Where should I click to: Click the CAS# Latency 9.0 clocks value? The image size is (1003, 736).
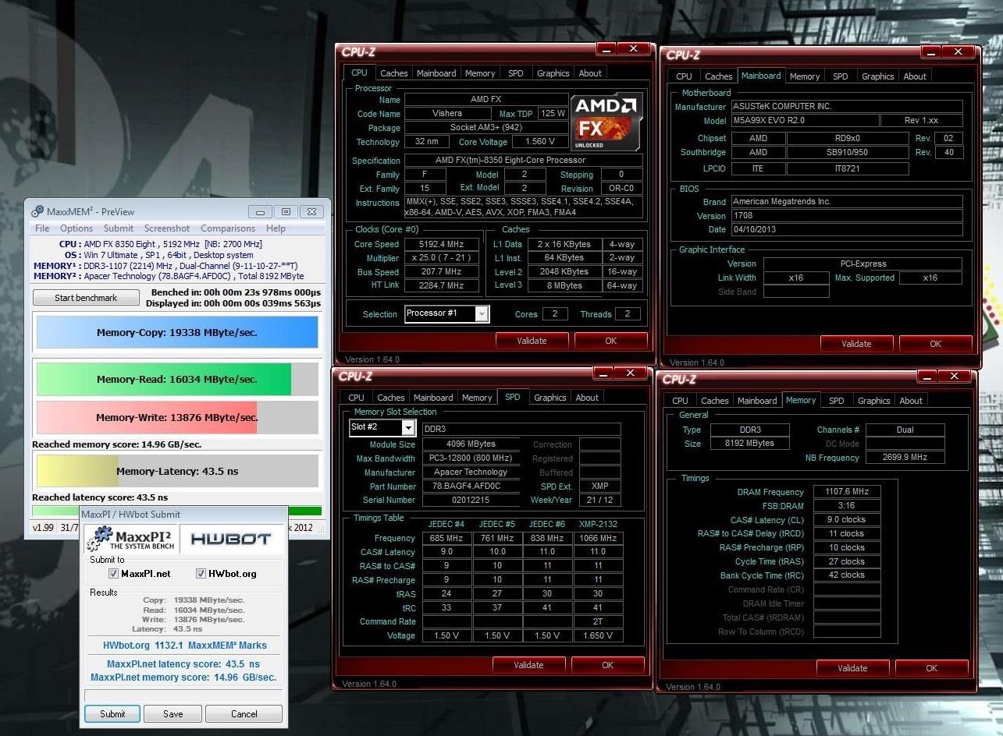point(847,520)
